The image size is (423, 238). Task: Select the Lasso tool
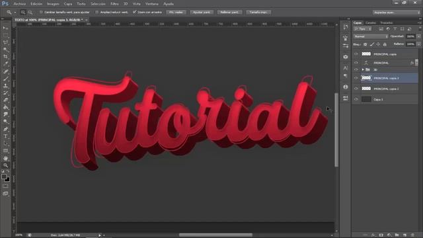[x=5, y=42]
